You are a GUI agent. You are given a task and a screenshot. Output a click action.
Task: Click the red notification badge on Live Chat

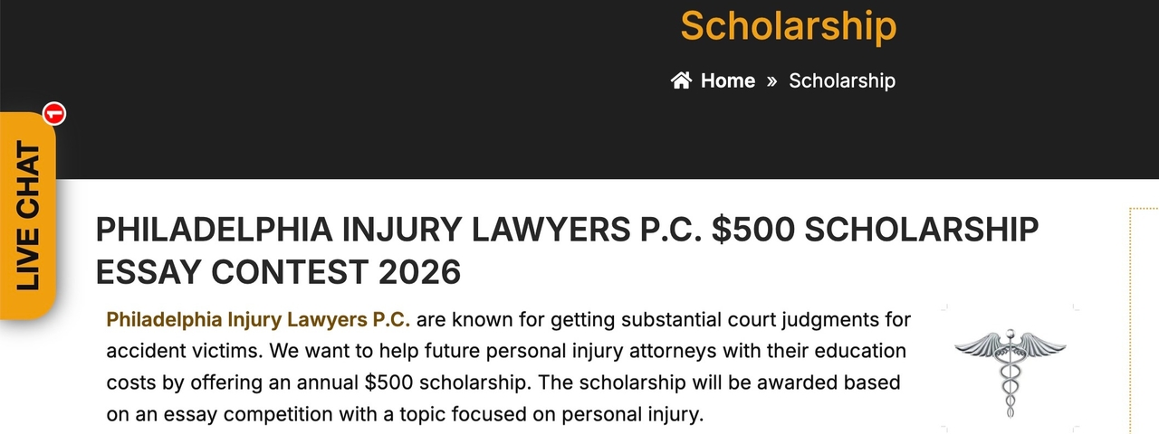pos(54,114)
